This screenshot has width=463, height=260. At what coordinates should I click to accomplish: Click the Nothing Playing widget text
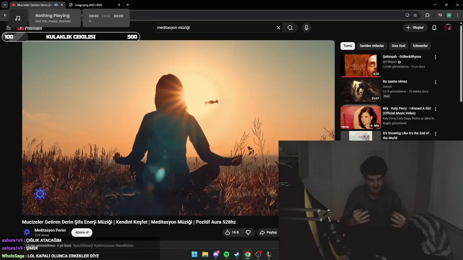[52, 16]
